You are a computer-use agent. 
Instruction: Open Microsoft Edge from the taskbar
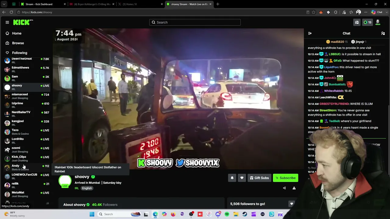pos(155,214)
